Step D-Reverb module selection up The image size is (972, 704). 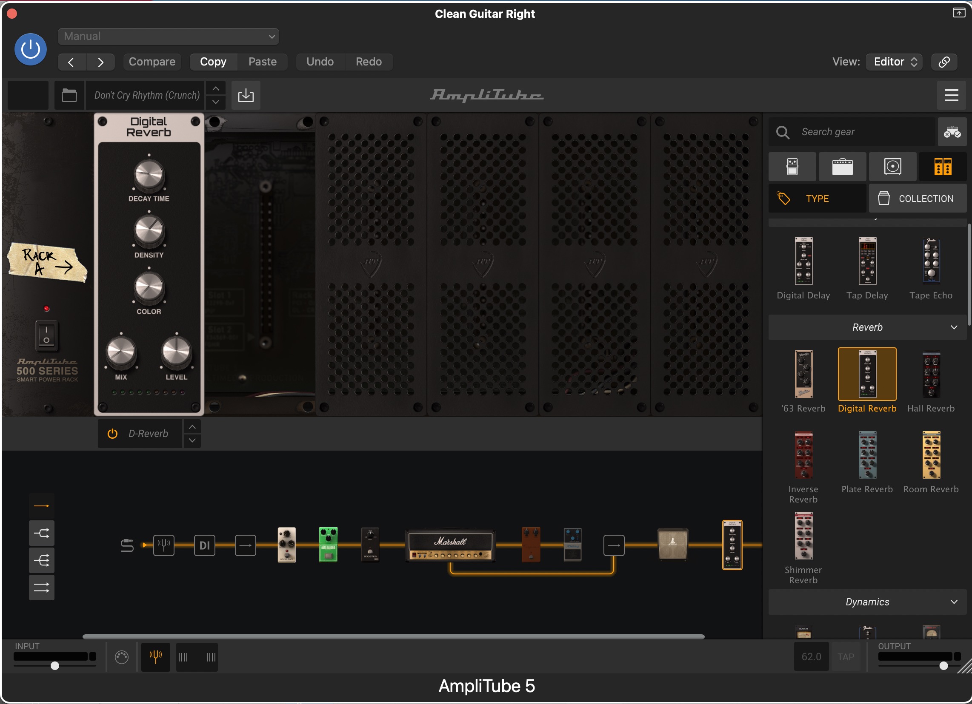[192, 427]
